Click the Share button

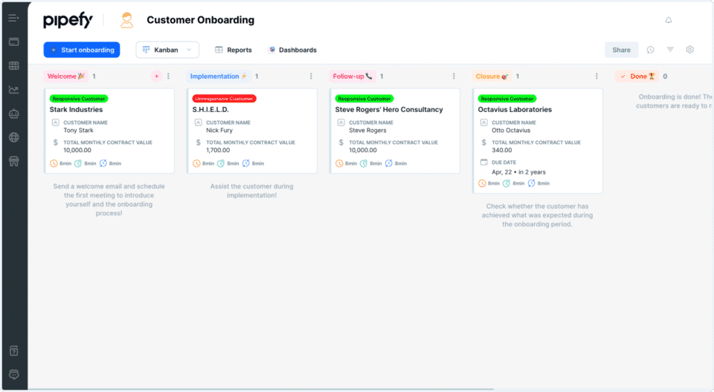622,50
